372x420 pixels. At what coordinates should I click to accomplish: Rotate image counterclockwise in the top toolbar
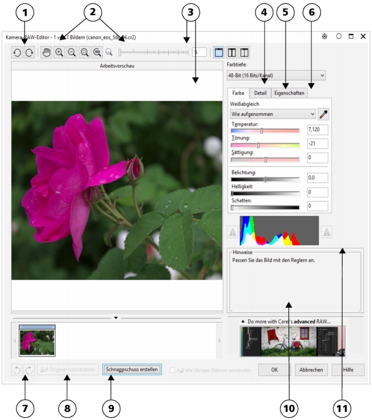pos(17,52)
